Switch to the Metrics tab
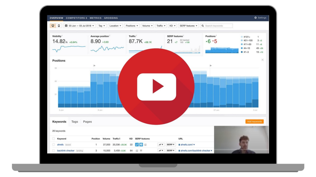Screen dimensions: 316x177 (x=96, y=18)
